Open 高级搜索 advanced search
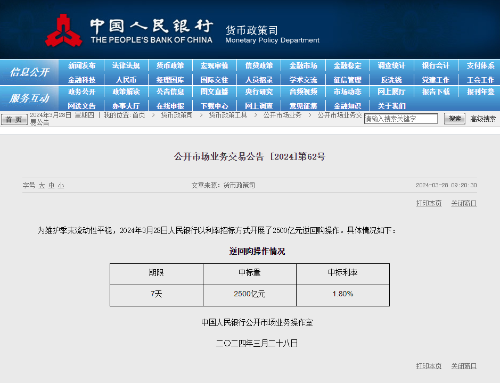The height and width of the screenshot is (383, 500). point(482,119)
